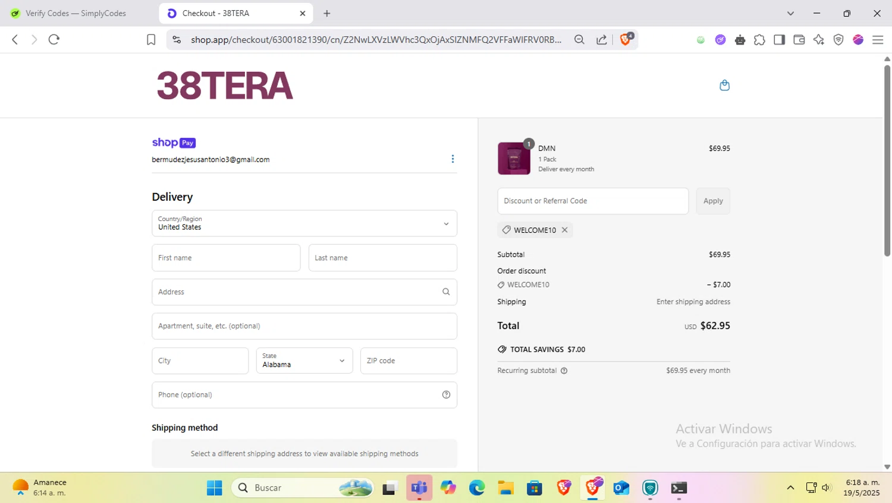The width and height of the screenshot is (892, 503).
Task: Open the shopping bag cart icon
Action: point(724,86)
